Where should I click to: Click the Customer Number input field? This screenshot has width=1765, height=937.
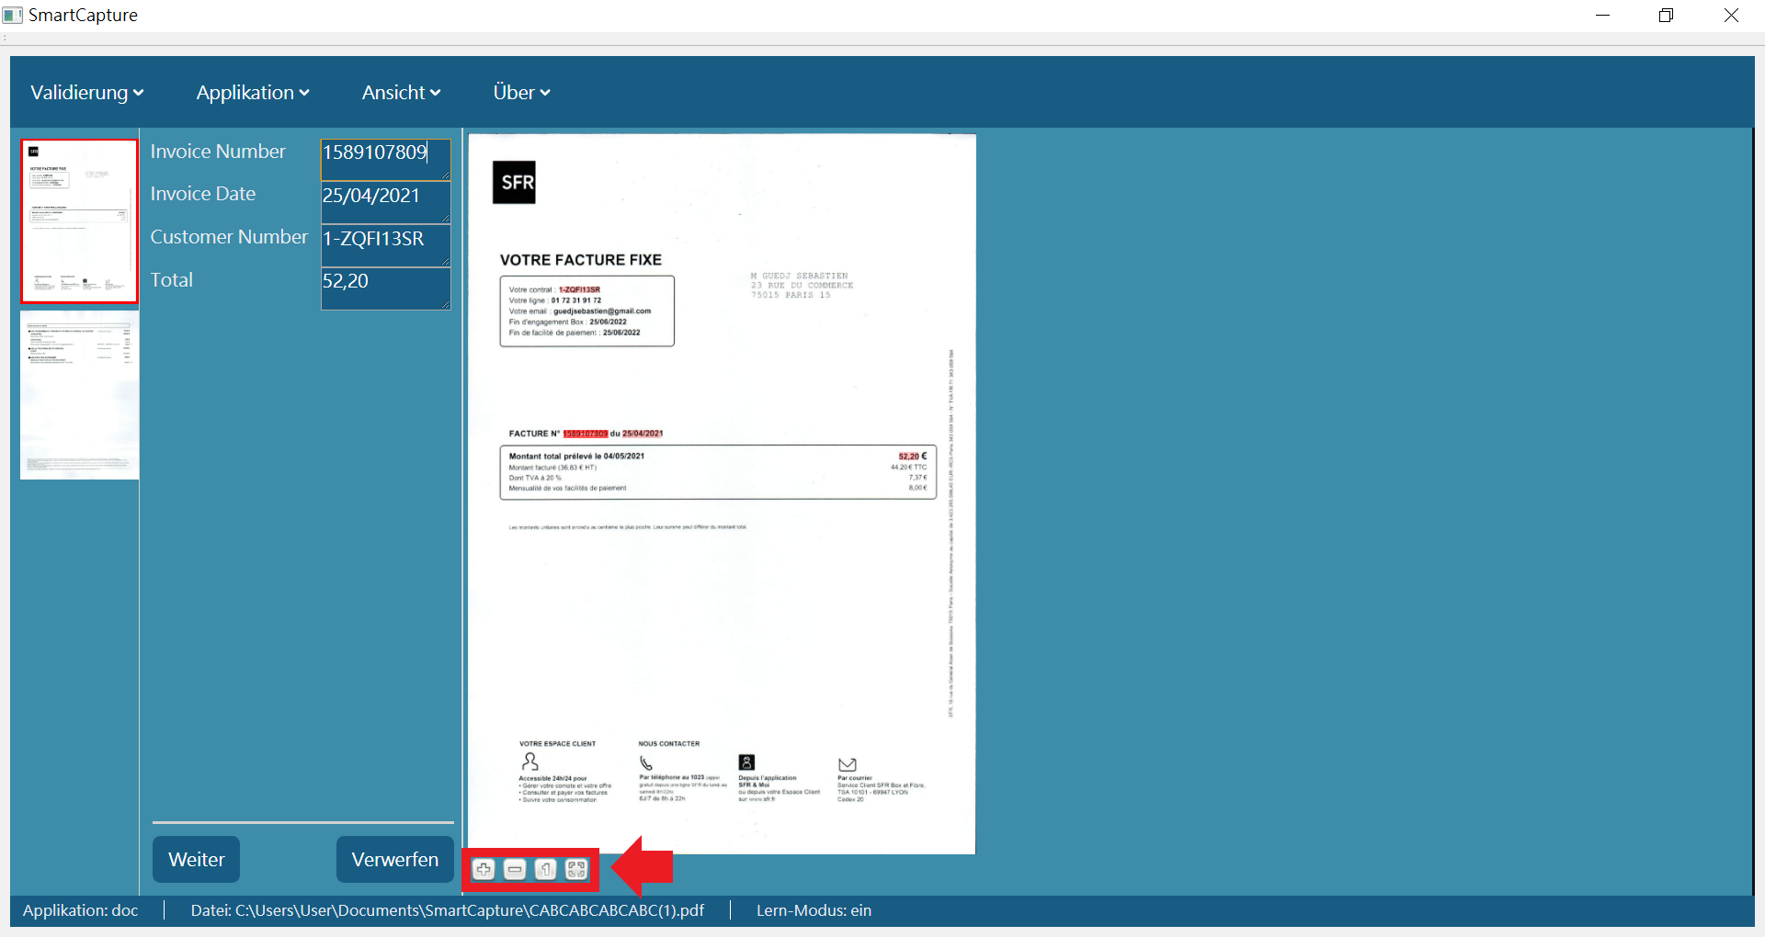tap(385, 245)
